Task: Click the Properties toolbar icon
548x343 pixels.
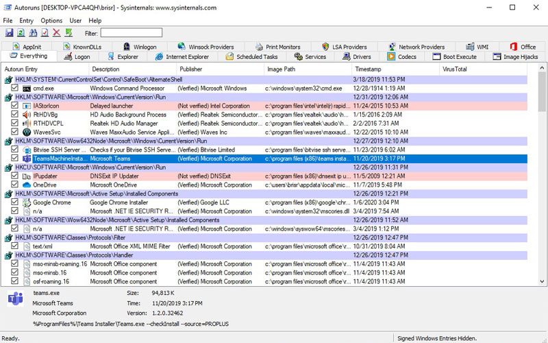Action: [45, 33]
